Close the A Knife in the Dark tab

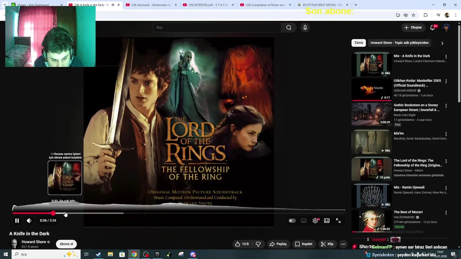pyautogui.click(x=118, y=5)
